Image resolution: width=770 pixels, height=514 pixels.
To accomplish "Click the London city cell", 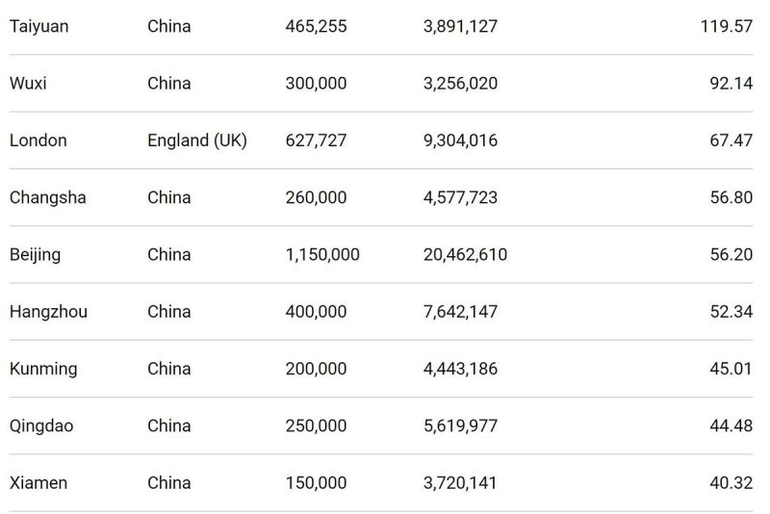I will click(x=38, y=141).
